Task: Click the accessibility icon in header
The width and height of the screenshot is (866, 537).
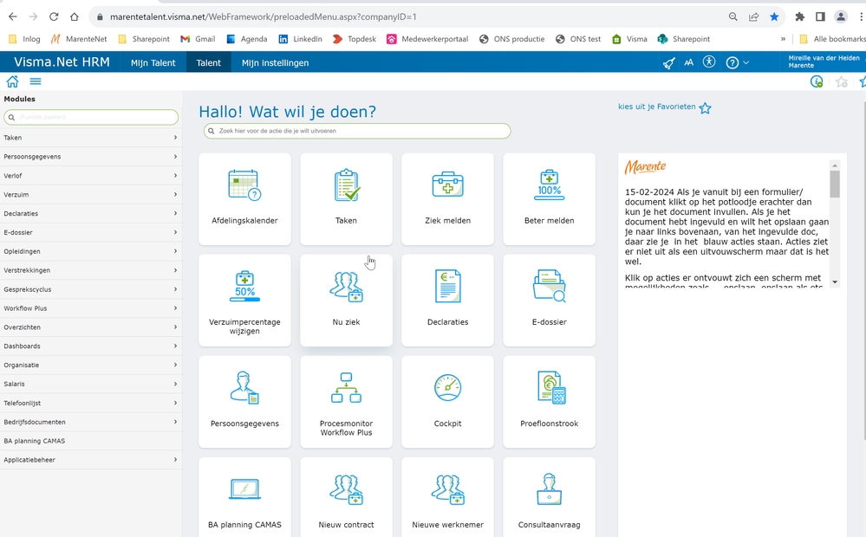Action: (709, 62)
